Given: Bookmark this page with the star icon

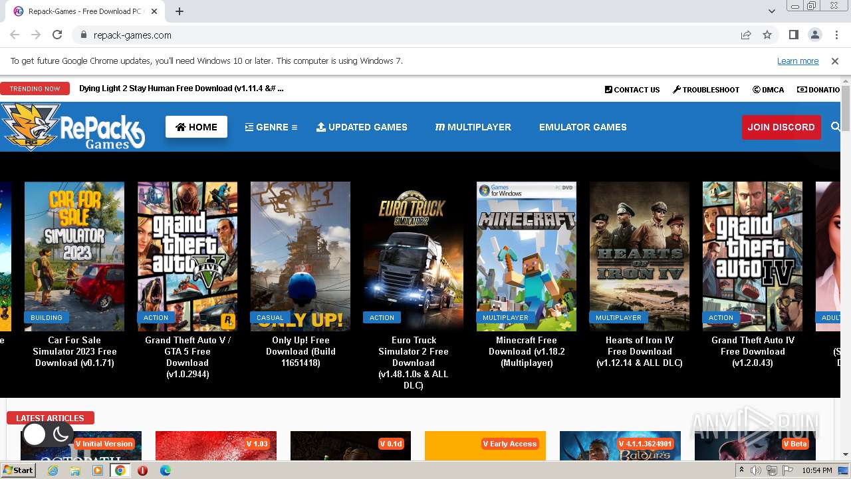Looking at the screenshot, I should pyautogui.click(x=767, y=35).
